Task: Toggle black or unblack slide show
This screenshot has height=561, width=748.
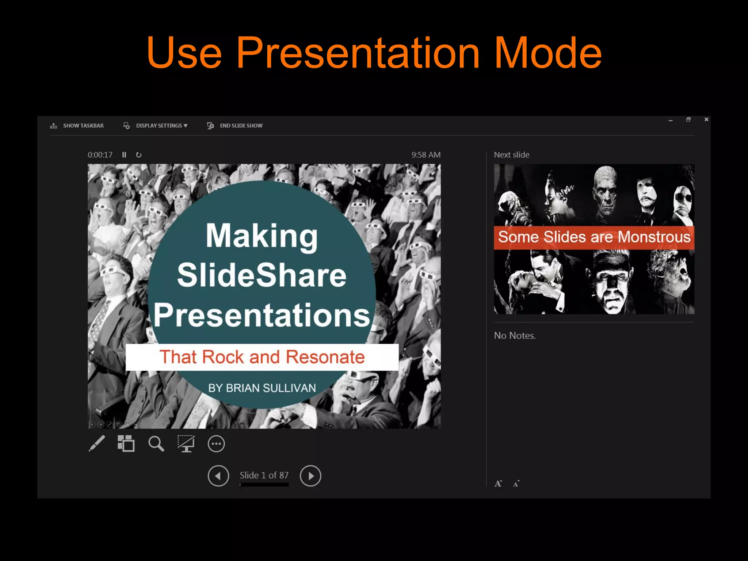Action: [x=186, y=444]
